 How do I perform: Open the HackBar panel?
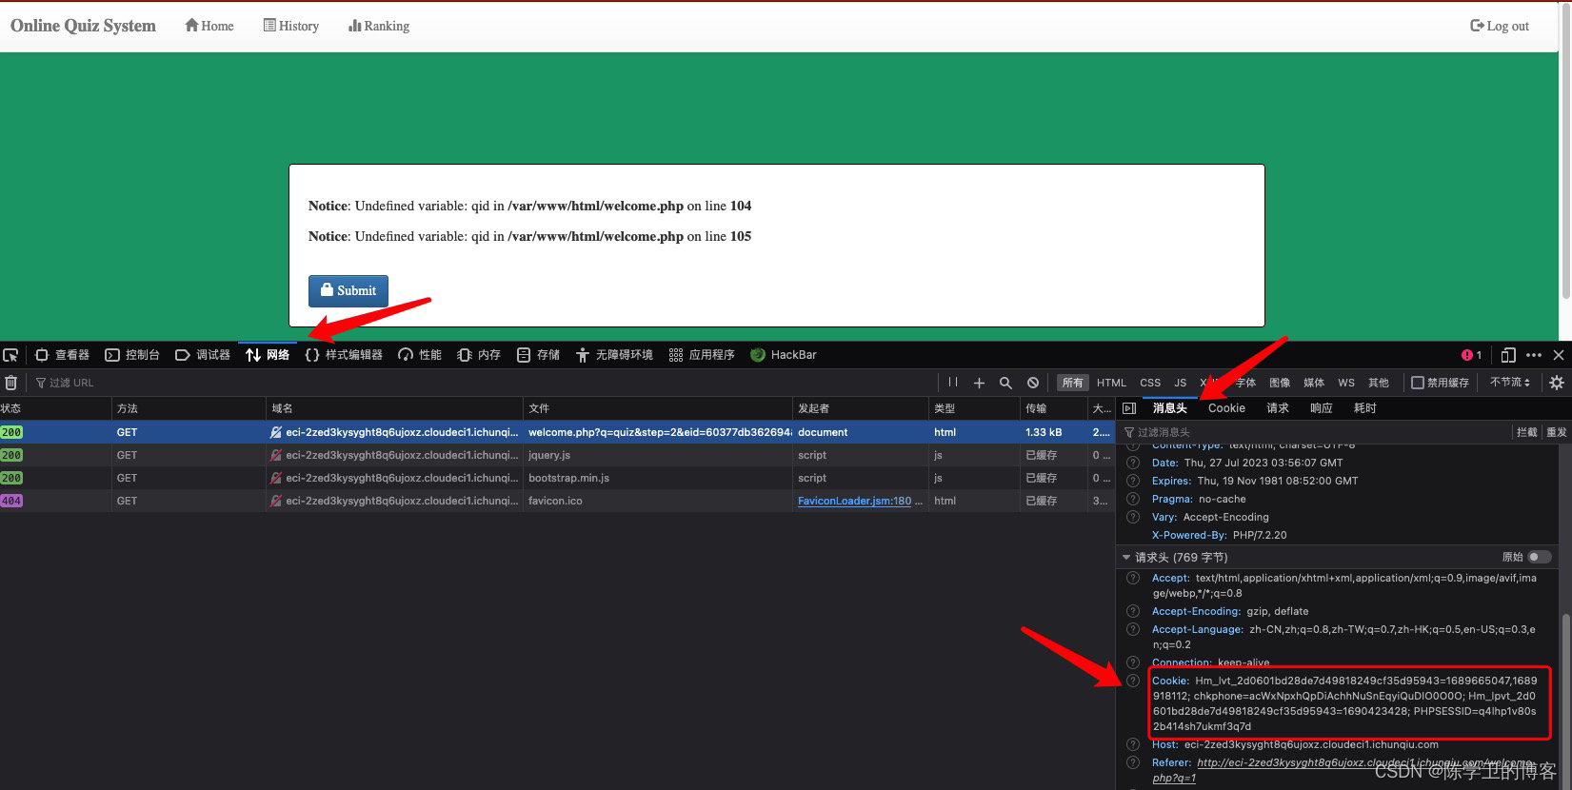pos(784,355)
